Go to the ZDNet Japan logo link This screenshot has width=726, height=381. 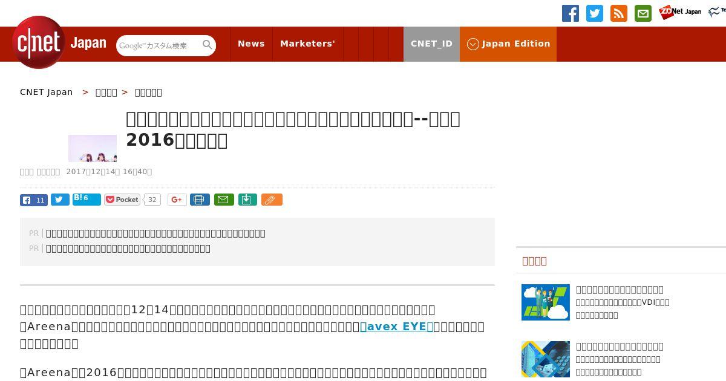680,12
